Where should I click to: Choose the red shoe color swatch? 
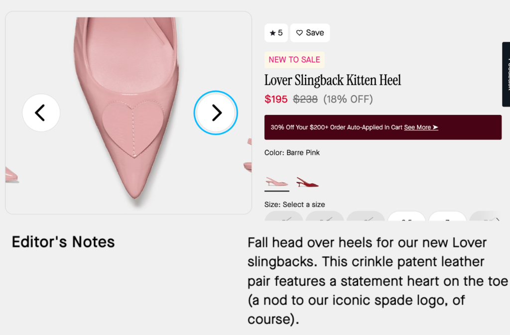(x=307, y=182)
